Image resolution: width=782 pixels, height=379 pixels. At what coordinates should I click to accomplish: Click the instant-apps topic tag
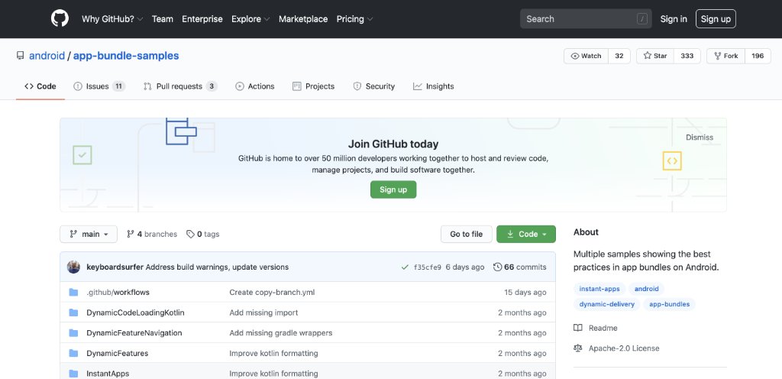599,289
